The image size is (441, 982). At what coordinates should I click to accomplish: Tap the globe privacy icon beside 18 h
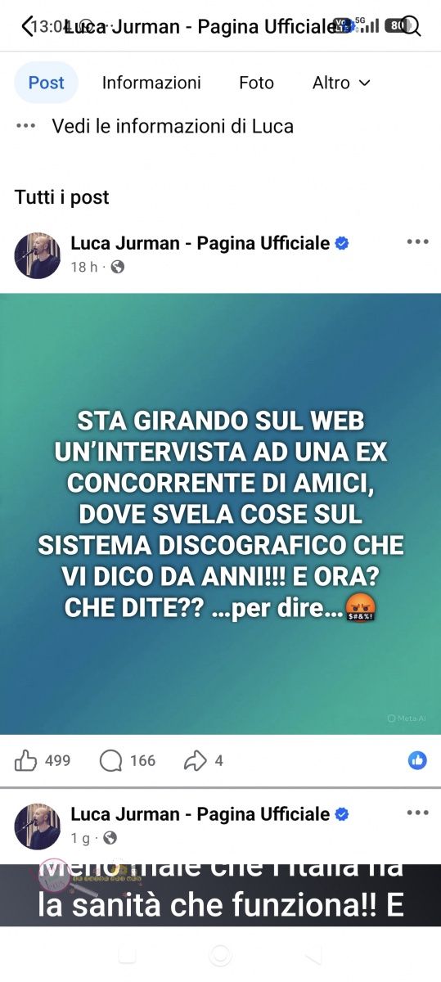click(118, 267)
